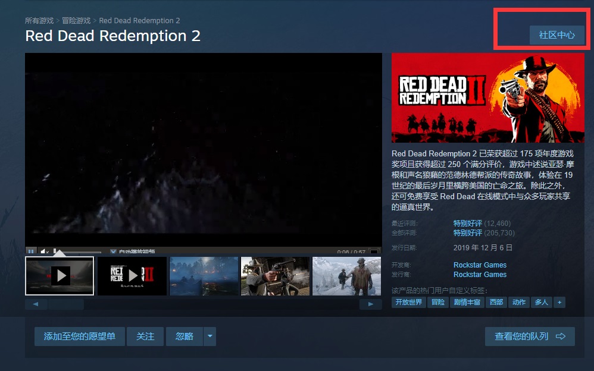Open fullscreen video mode icon

click(374, 252)
